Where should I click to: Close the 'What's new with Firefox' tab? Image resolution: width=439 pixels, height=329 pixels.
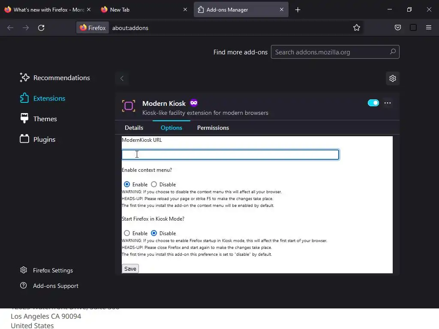click(x=88, y=9)
